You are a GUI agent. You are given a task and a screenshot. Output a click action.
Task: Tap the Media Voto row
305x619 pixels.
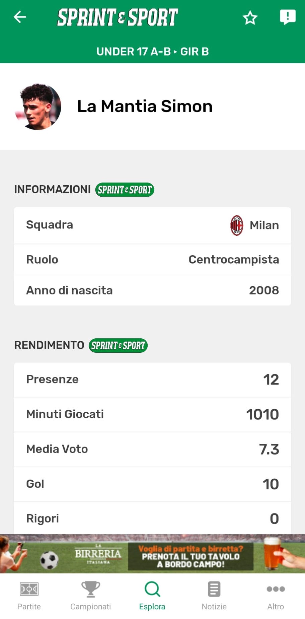pyautogui.click(x=152, y=449)
